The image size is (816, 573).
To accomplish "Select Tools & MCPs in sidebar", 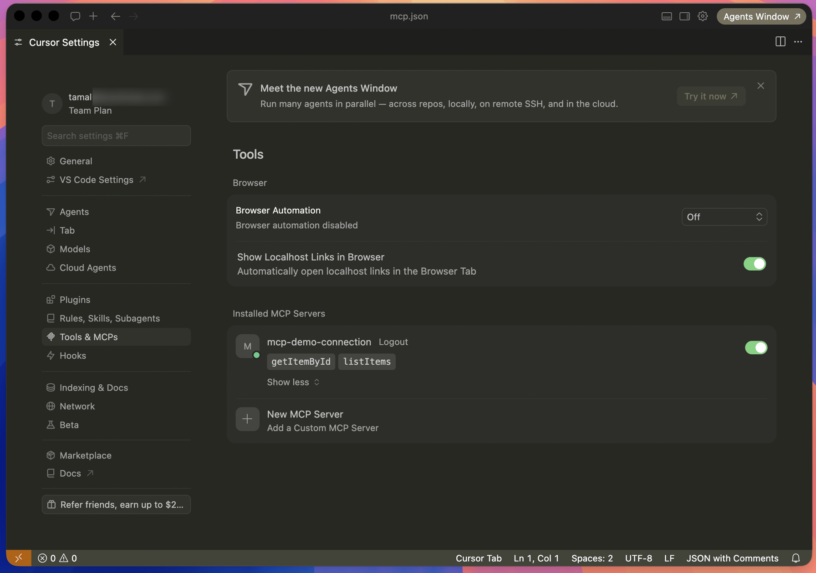I will 116,337.
